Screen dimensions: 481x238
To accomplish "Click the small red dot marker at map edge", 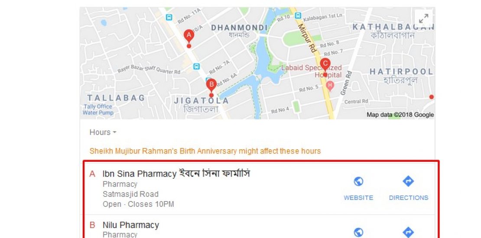I will point(431,97).
